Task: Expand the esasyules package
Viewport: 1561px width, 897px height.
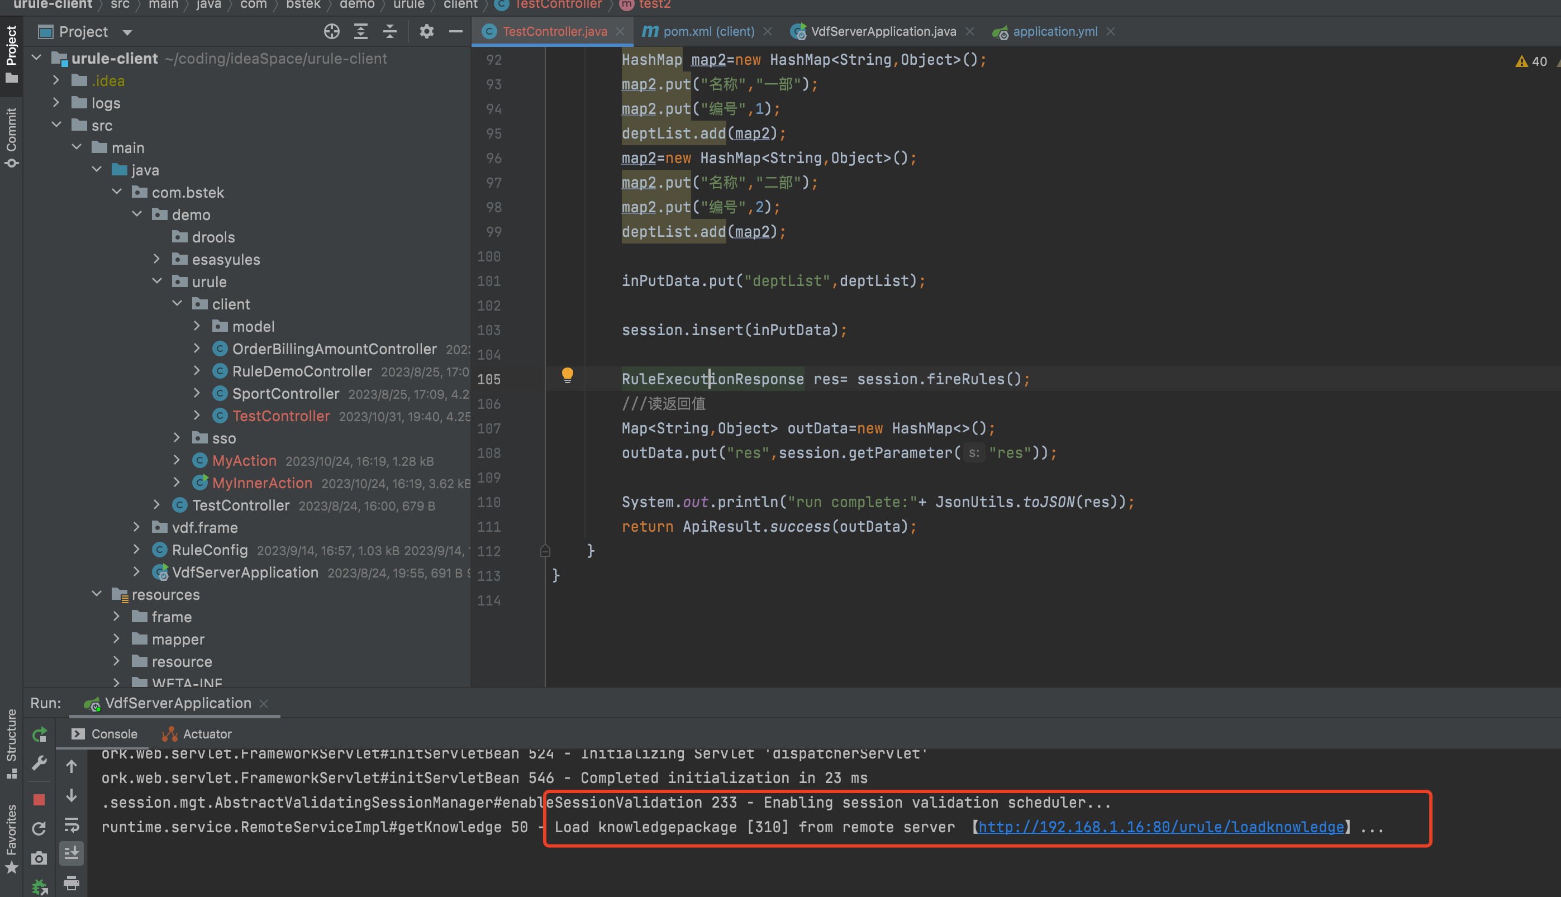Action: 156,259
